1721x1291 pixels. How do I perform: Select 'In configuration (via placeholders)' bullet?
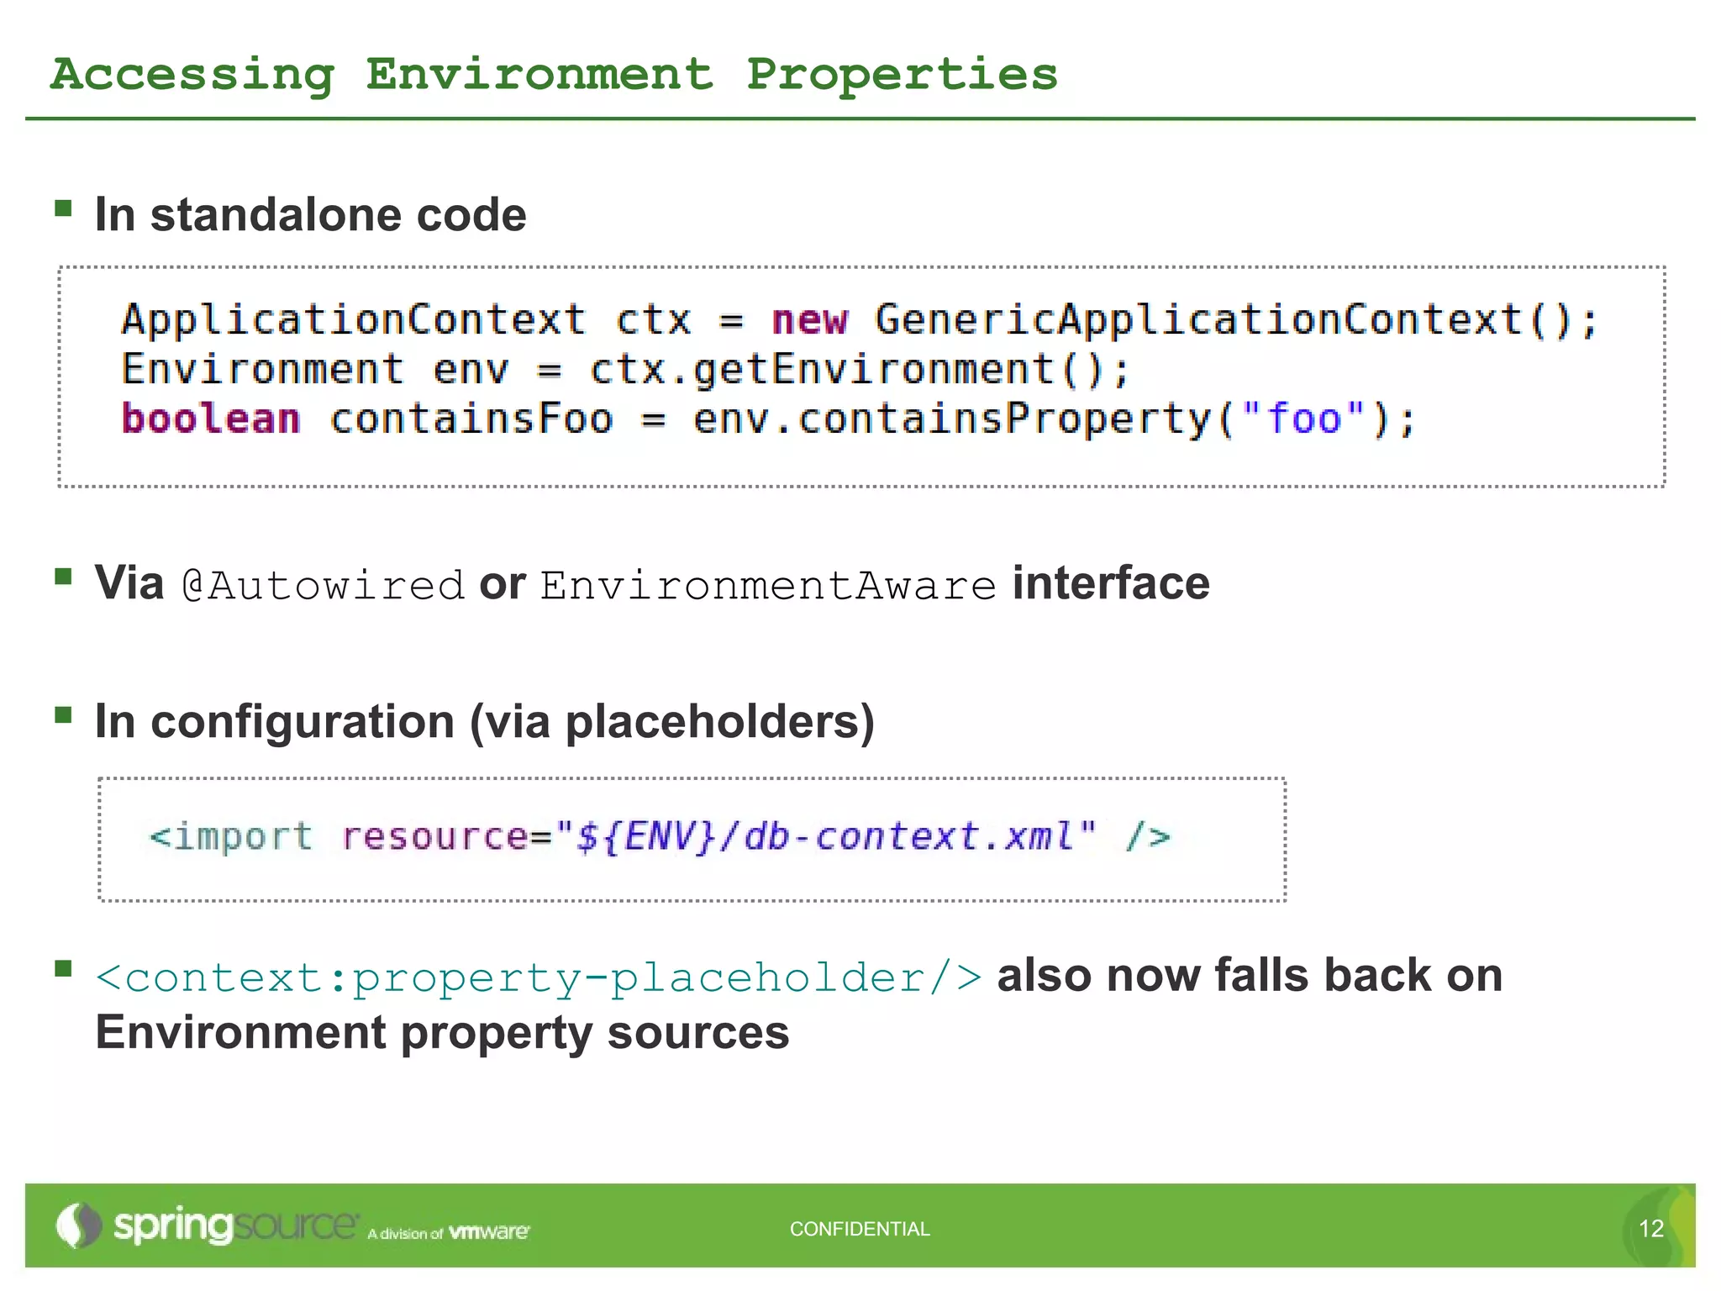485,722
